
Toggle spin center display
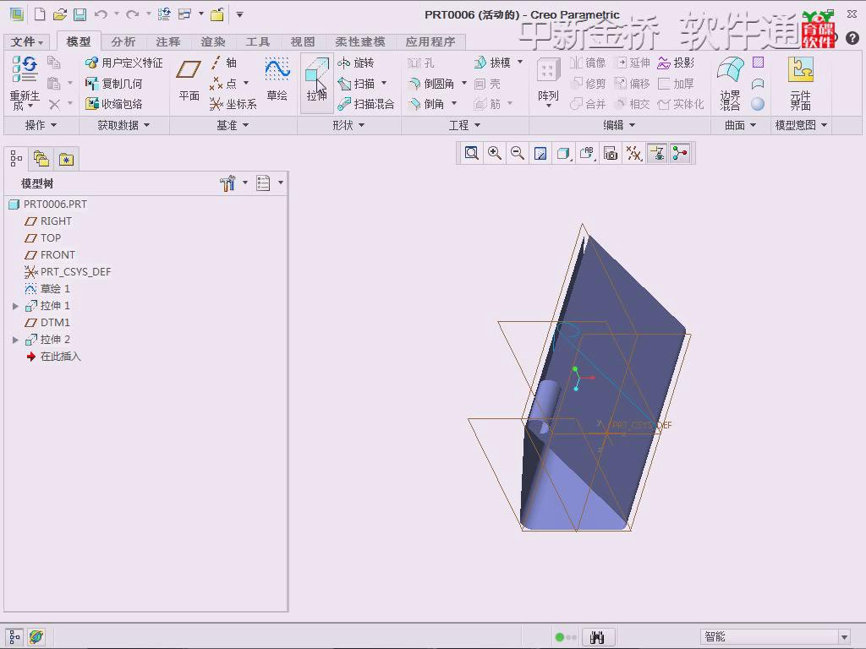[x=680, y=154]
